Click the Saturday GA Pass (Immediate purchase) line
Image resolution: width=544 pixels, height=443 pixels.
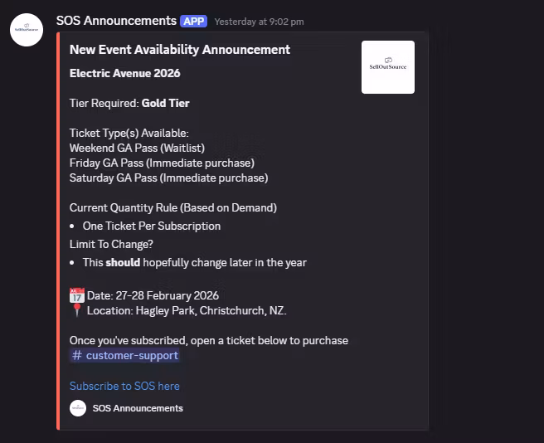point(168,178)
